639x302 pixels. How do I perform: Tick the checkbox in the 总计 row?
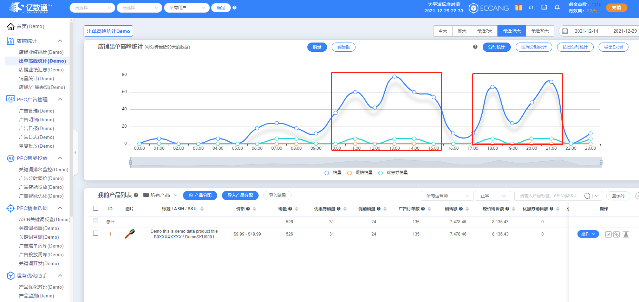(96, 221)
